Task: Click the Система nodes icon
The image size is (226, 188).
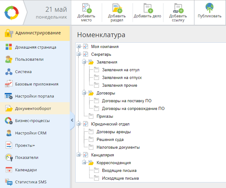Action: [9, 72]
